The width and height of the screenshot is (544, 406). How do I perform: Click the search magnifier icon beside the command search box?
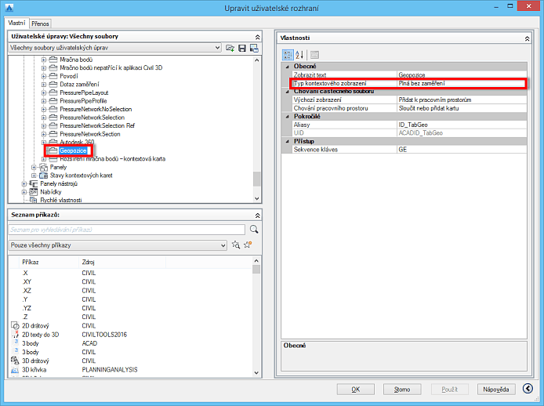pos(253,230)
